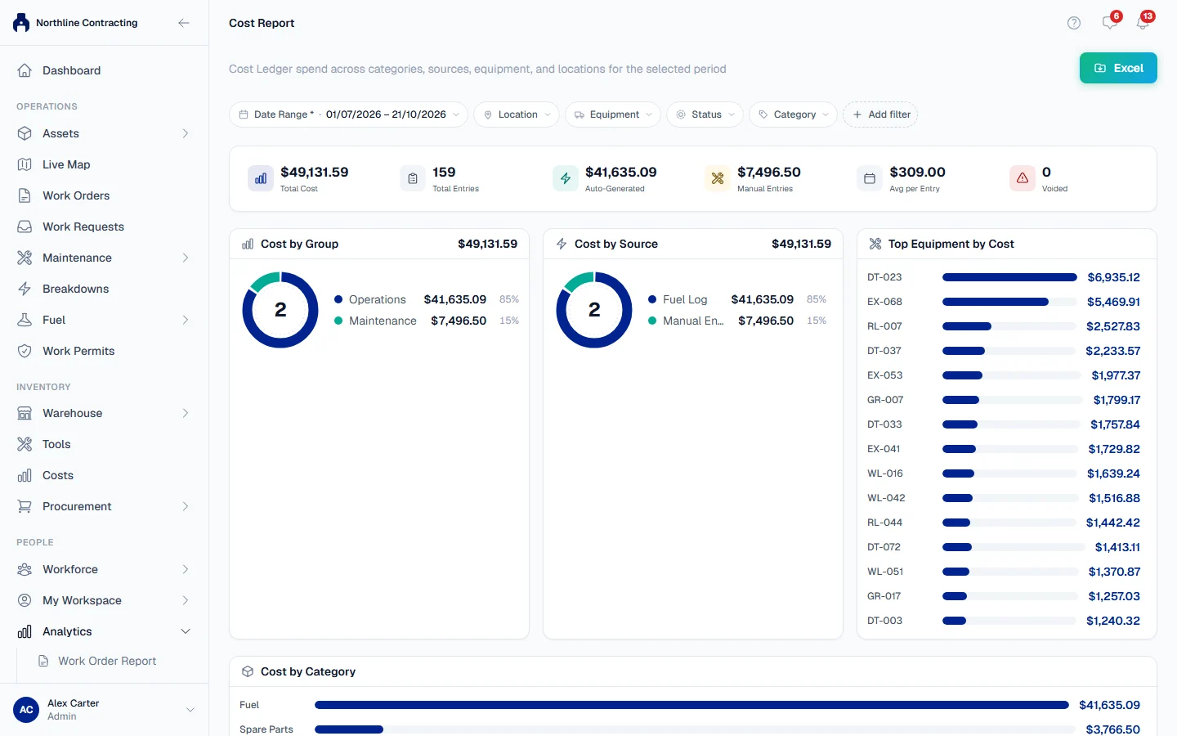This screenshot has width=1177, height=736.
Task: Collapse sidebar with the back arrow
Action: (x=184, y=23)
